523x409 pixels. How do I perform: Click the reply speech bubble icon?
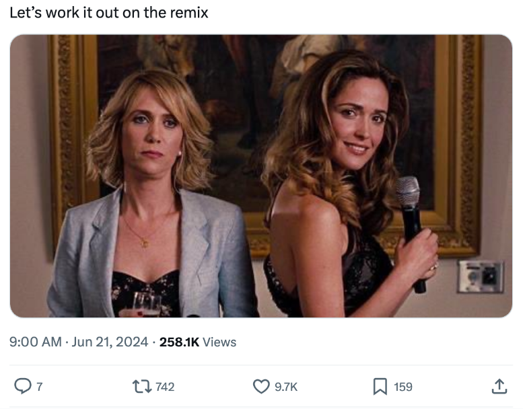22,386
